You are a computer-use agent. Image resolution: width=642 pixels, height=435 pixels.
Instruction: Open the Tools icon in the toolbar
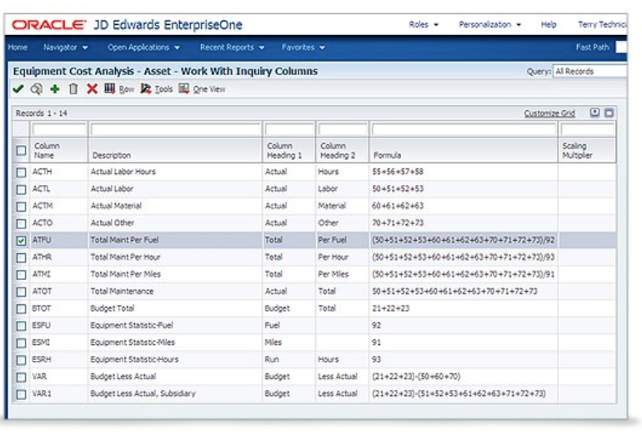coord(146,88)
